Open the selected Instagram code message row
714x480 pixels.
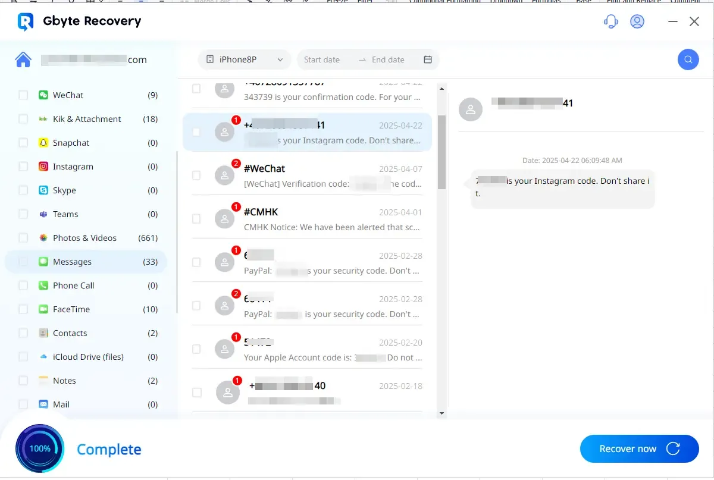click(307, 132)
